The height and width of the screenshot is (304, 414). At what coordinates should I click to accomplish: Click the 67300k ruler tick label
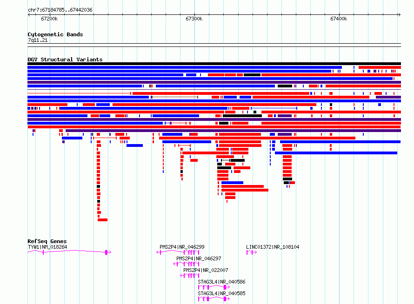[x=194, y=19]
